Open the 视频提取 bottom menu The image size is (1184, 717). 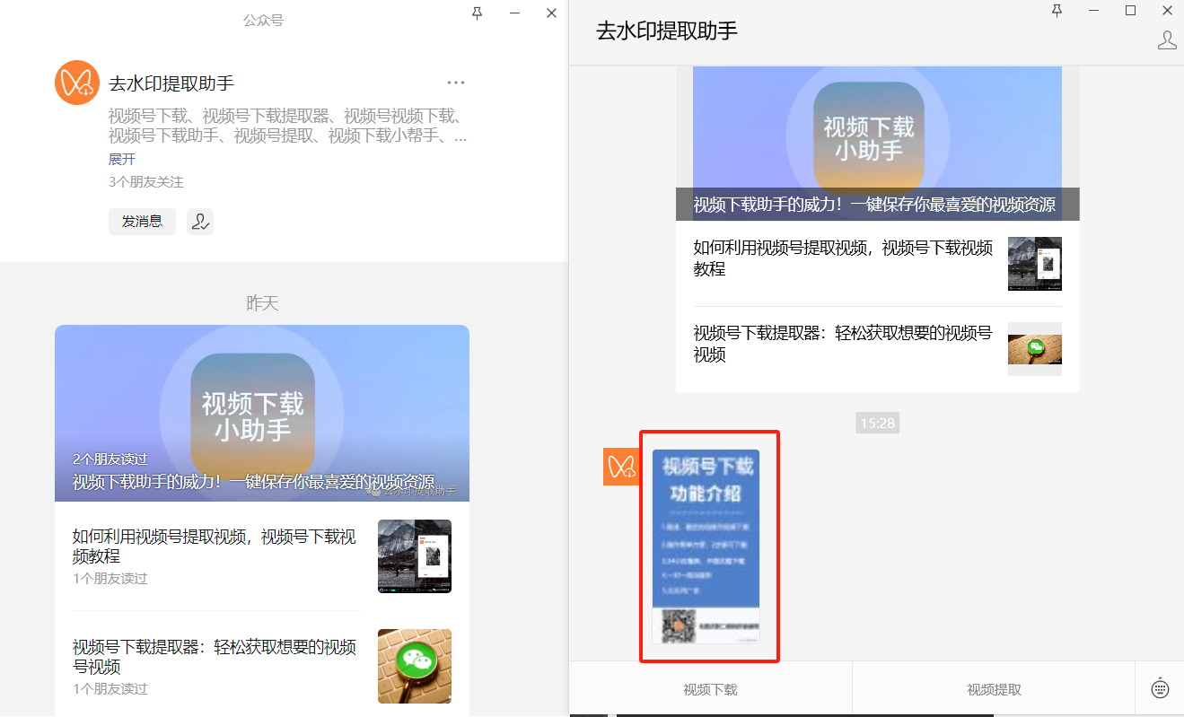994,689
